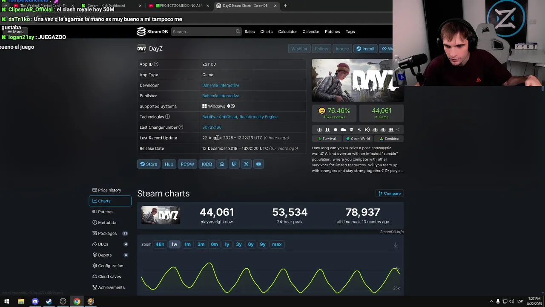
Task: Click the Follow button
Action: click(321, 49)
